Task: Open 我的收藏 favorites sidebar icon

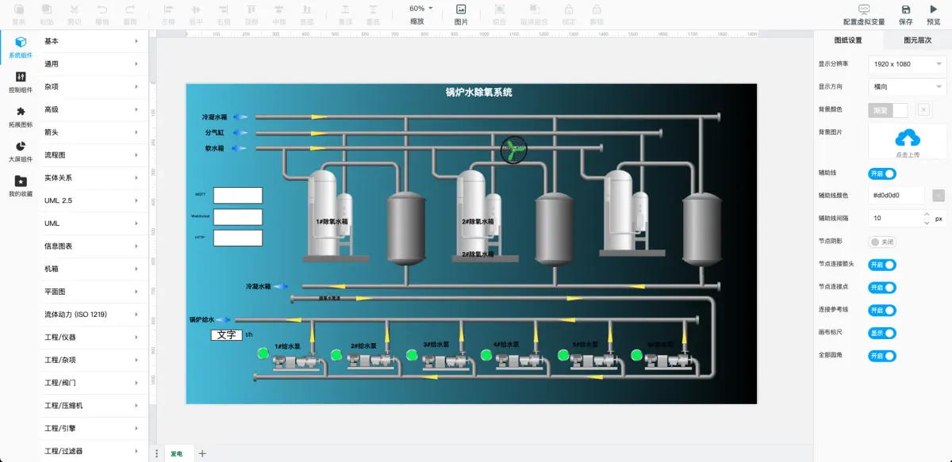Action: coord(21,185)
